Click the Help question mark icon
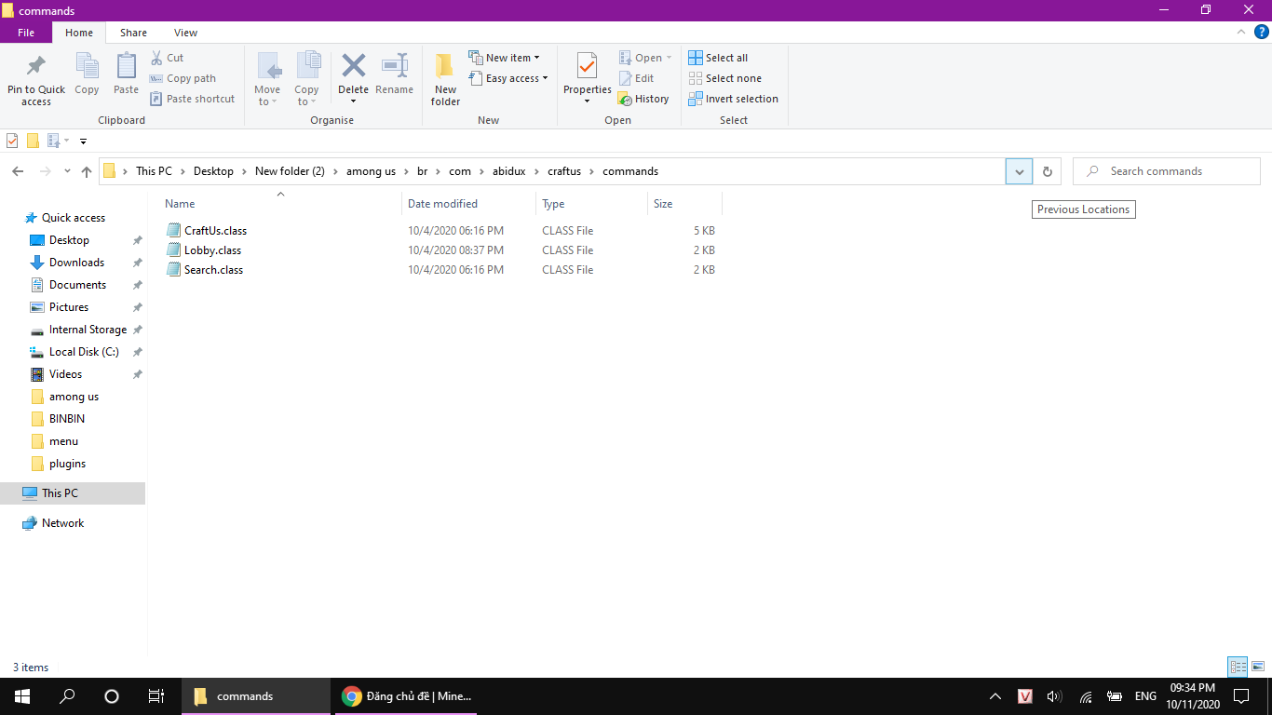The image size is (1272, 715). (x=1262, y=32)
